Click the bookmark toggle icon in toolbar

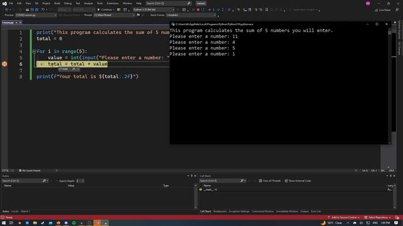point(266,10)
